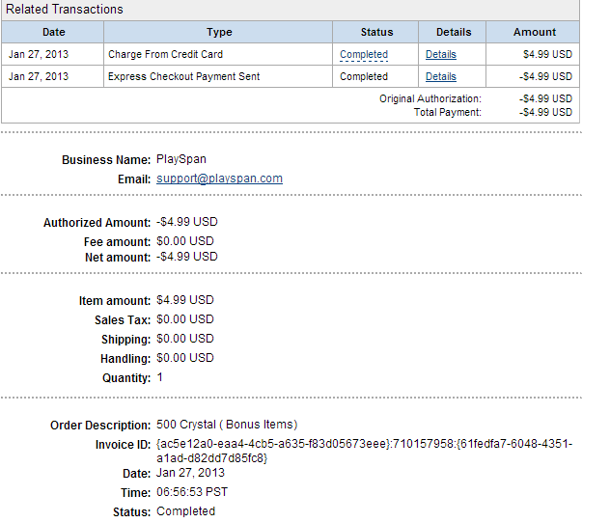The height and width of the screenshot is (523, 610).
Task: Click the Date column header
Action: pyautogui.click(x=54, y=32)
